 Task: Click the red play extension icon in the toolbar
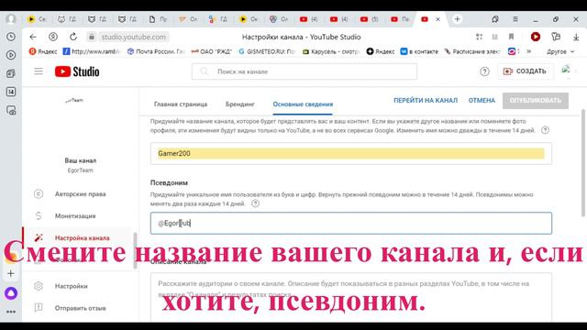coord(536,37)
